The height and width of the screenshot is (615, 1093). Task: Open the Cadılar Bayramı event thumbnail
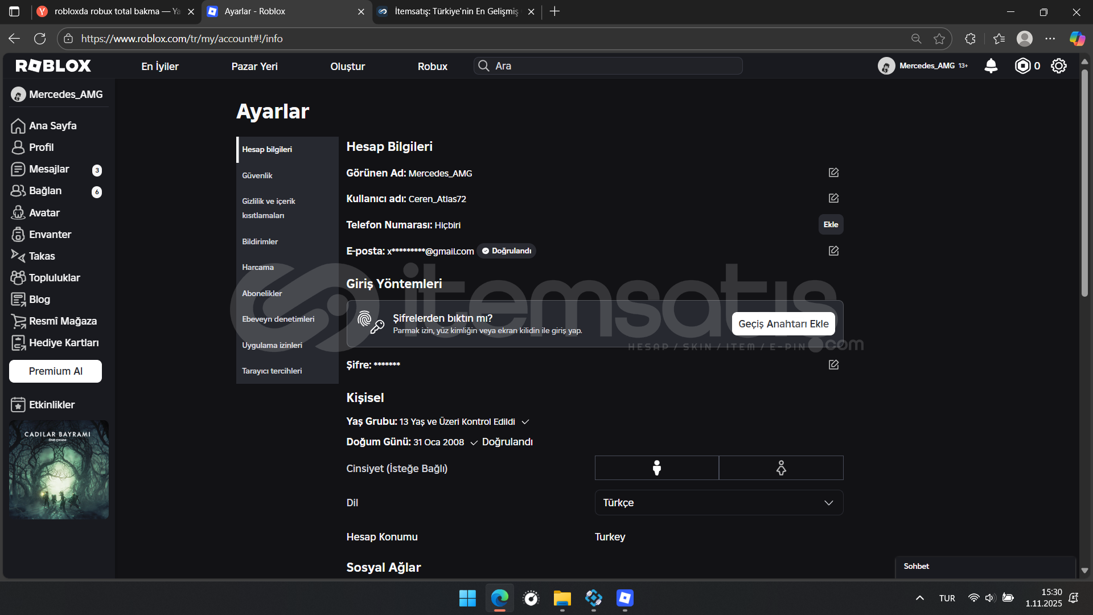coord(59,469)
